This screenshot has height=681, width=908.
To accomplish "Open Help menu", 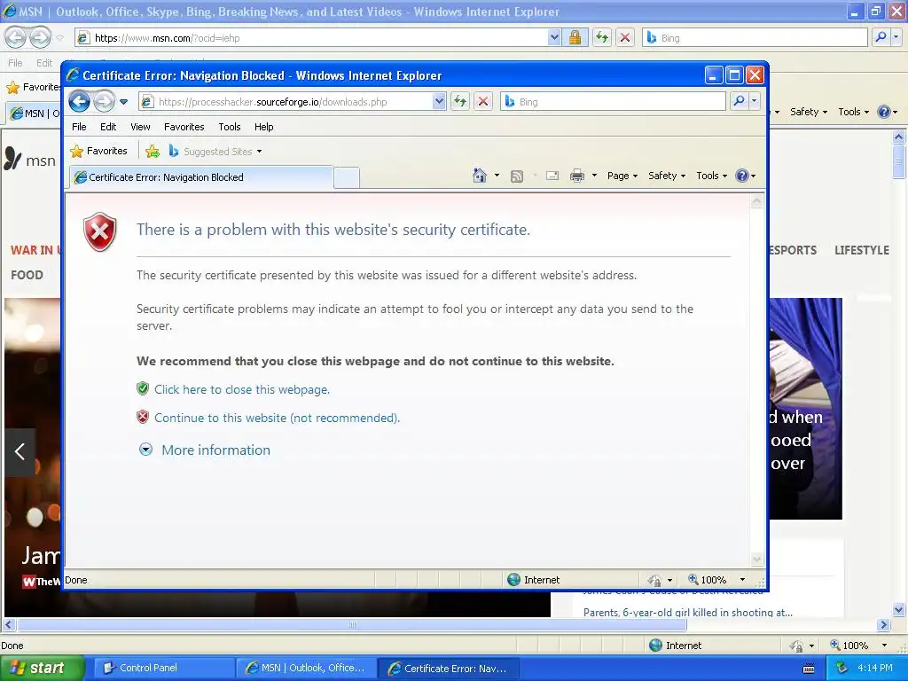I will [x=263, y=127].
